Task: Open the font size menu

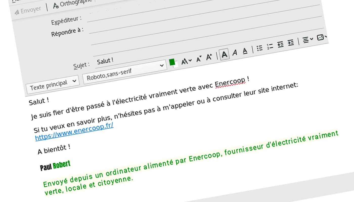Action: (x=187, y=61)
